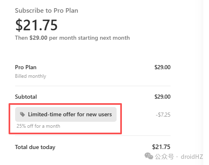Screen dimensions: 209x165
Task: Click the Total due today label
Action: (x=35, y=147)
